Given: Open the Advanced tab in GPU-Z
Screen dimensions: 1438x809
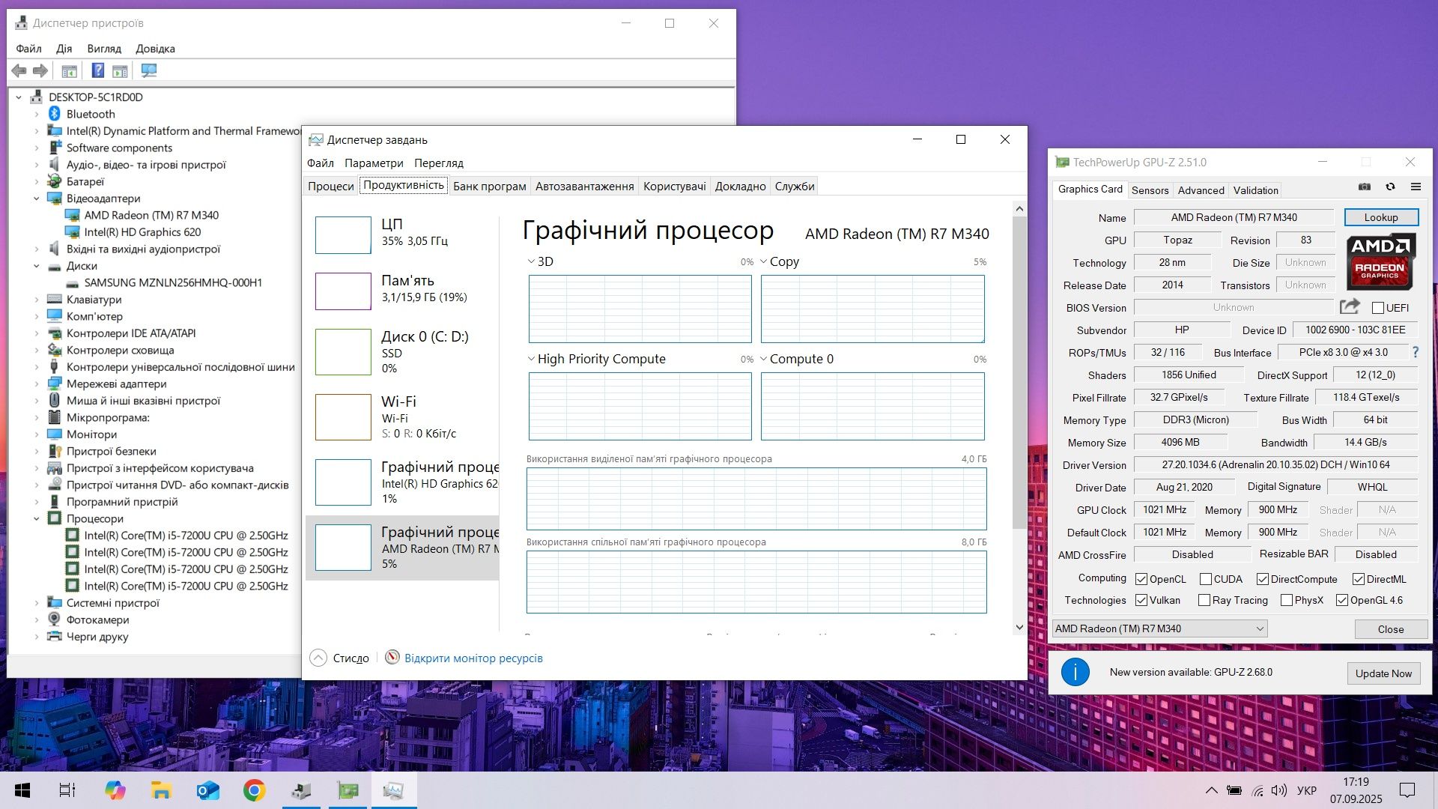Looking at the screenshot, I should pos(1201,190).
